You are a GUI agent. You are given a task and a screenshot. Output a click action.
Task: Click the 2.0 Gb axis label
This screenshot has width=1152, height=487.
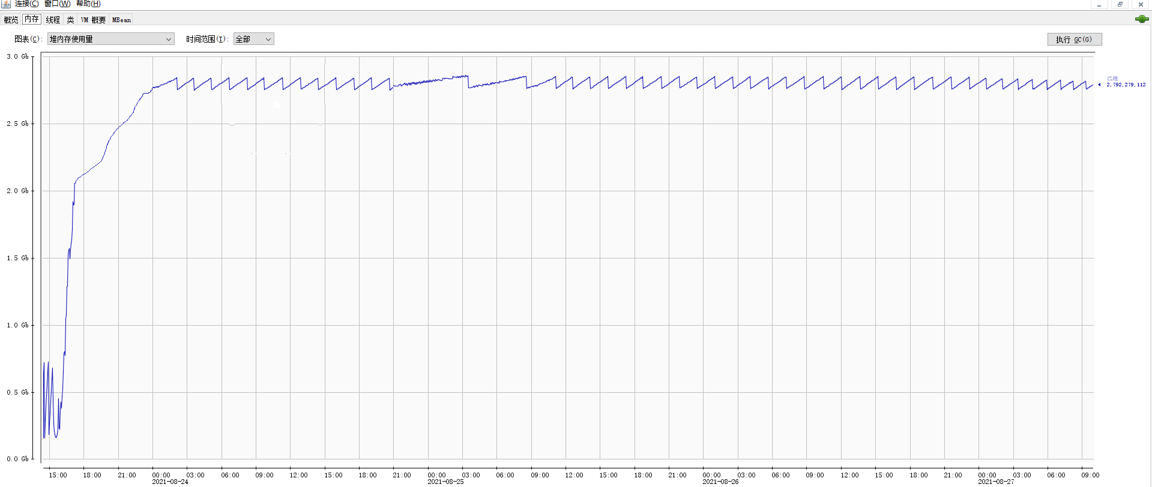[17, 191]
